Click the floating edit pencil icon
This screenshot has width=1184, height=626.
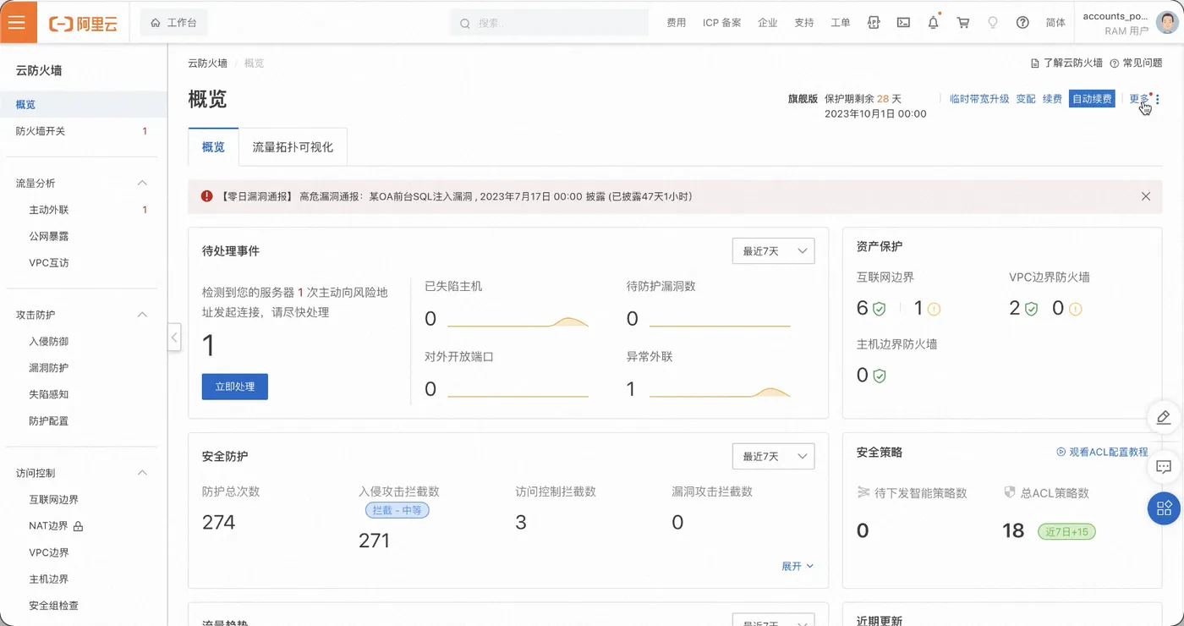tap(1164, 417)
